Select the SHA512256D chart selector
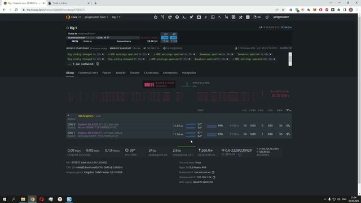 point(196,85)
